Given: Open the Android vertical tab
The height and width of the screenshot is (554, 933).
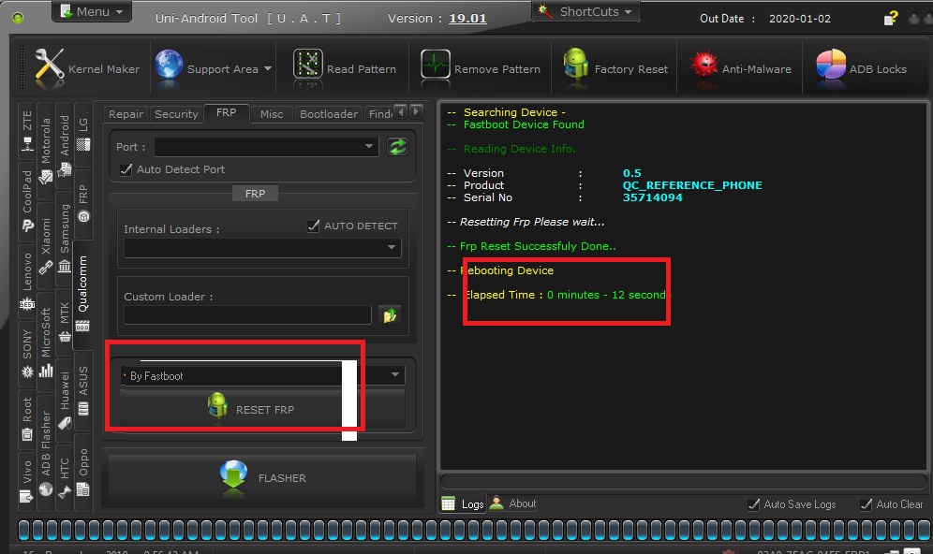Looking at the screenshot, I should 65,144.
